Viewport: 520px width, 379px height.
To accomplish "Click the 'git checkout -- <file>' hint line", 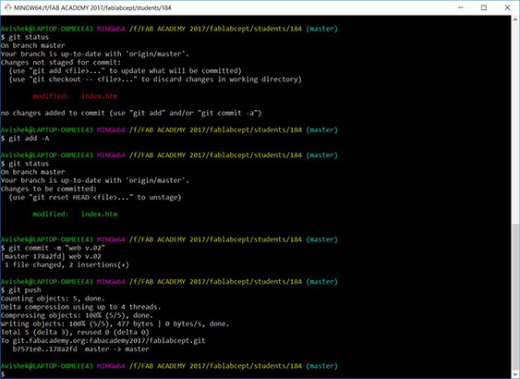I will 155,79.
